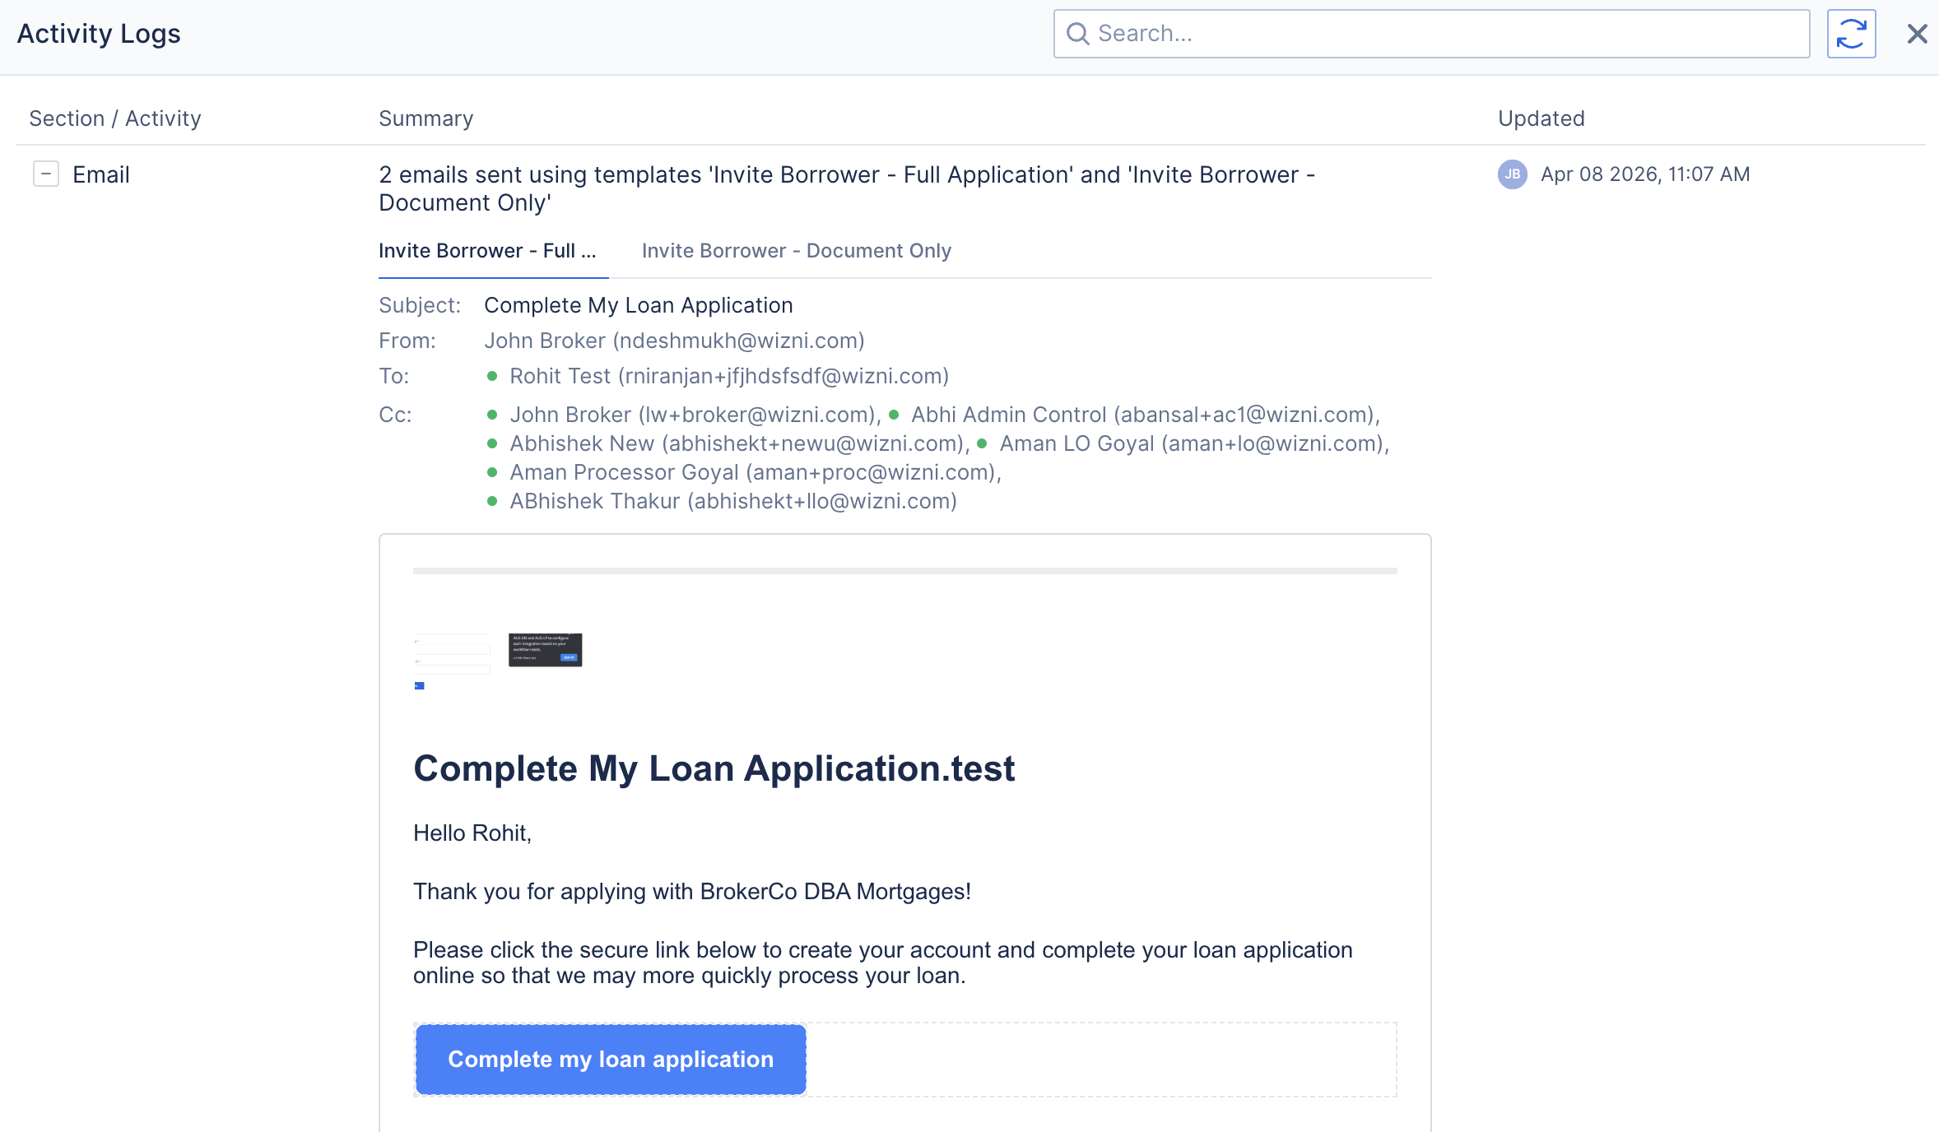Collapse the Email activity row
1939x1132 pixels.
pos(46,174)
